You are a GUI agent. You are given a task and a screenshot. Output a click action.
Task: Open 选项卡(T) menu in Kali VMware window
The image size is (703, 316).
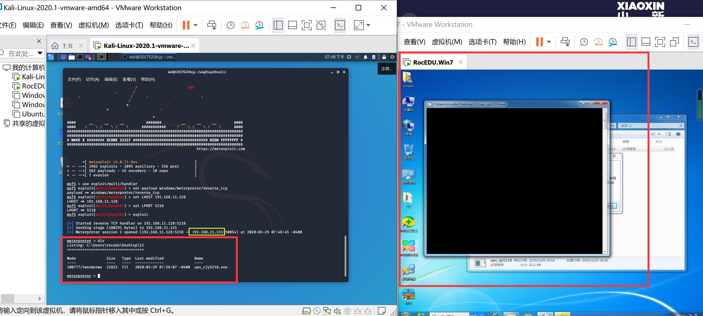pyautogui.click(x=129, y=25)
